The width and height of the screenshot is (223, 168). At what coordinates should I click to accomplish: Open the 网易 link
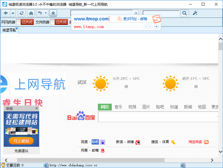pyautogui.click(x=84, y=150)
